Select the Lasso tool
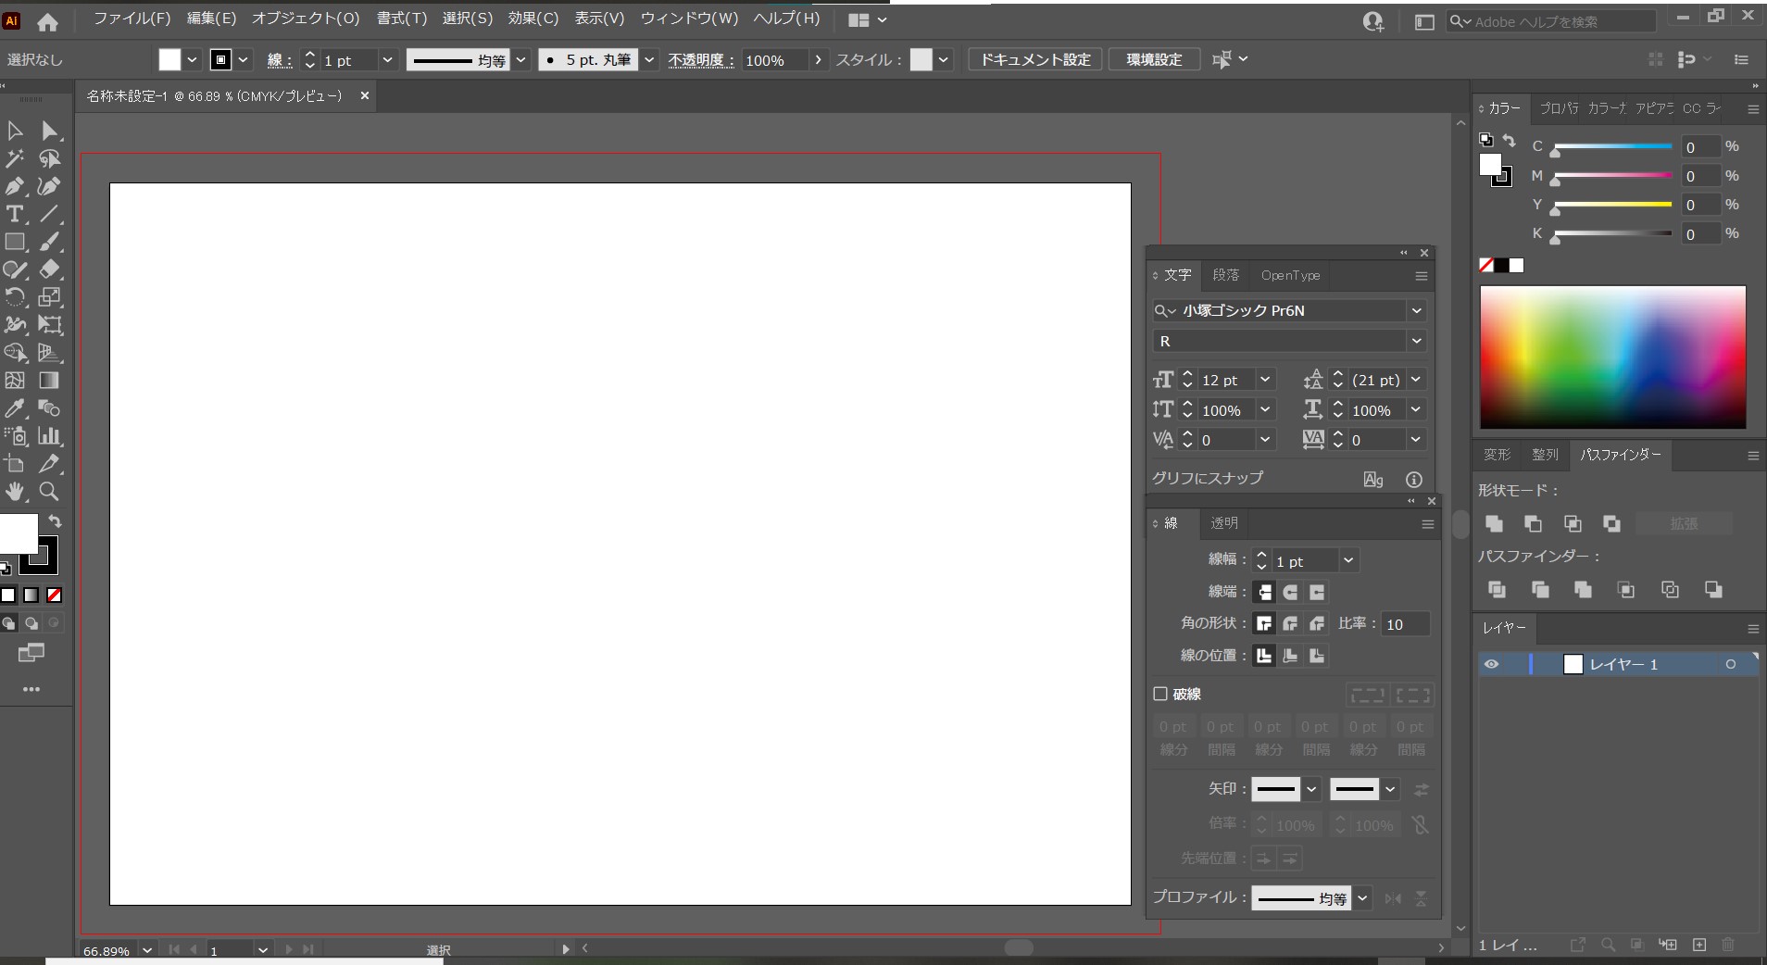 click(49, 158)
